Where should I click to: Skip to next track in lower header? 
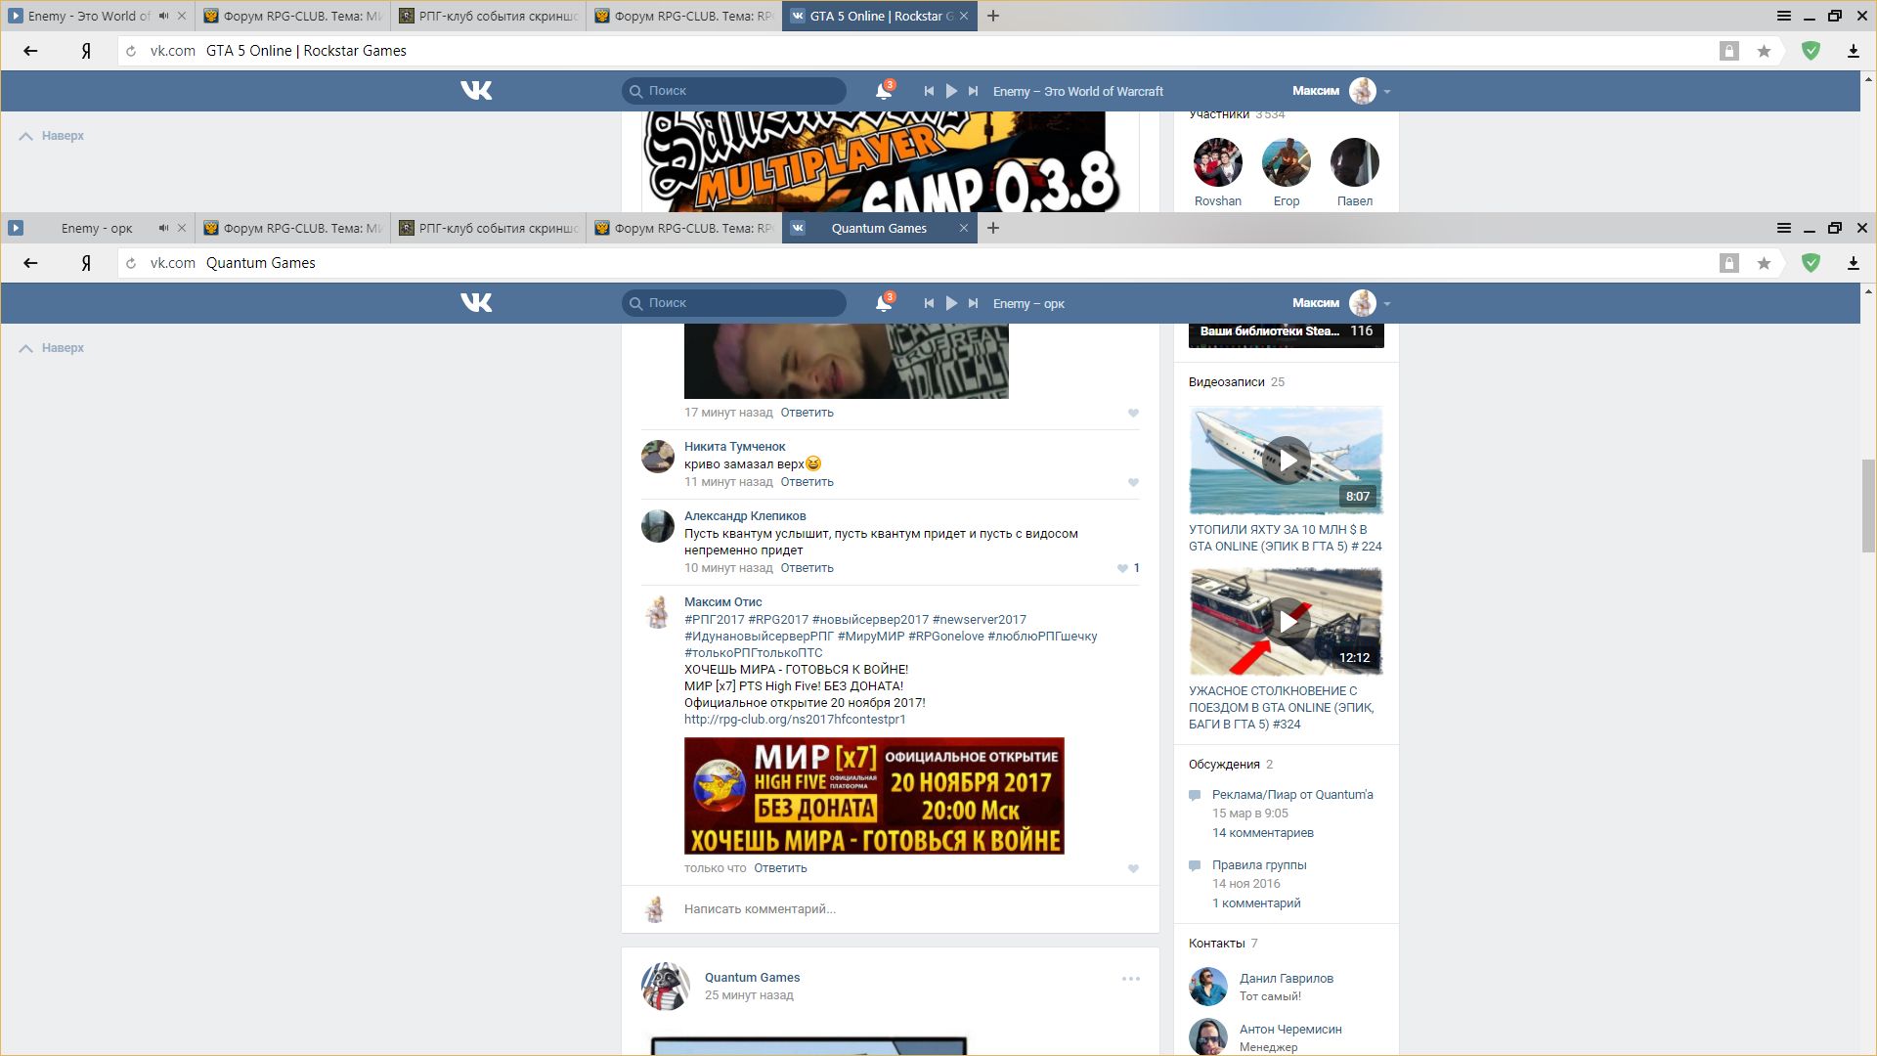coord(973,303)
